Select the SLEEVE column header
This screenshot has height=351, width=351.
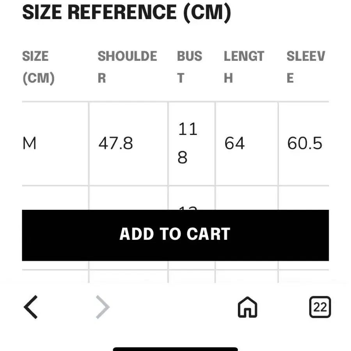305,67
